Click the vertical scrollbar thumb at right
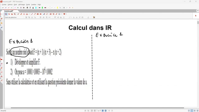199x112 pixels. point(198,23)
